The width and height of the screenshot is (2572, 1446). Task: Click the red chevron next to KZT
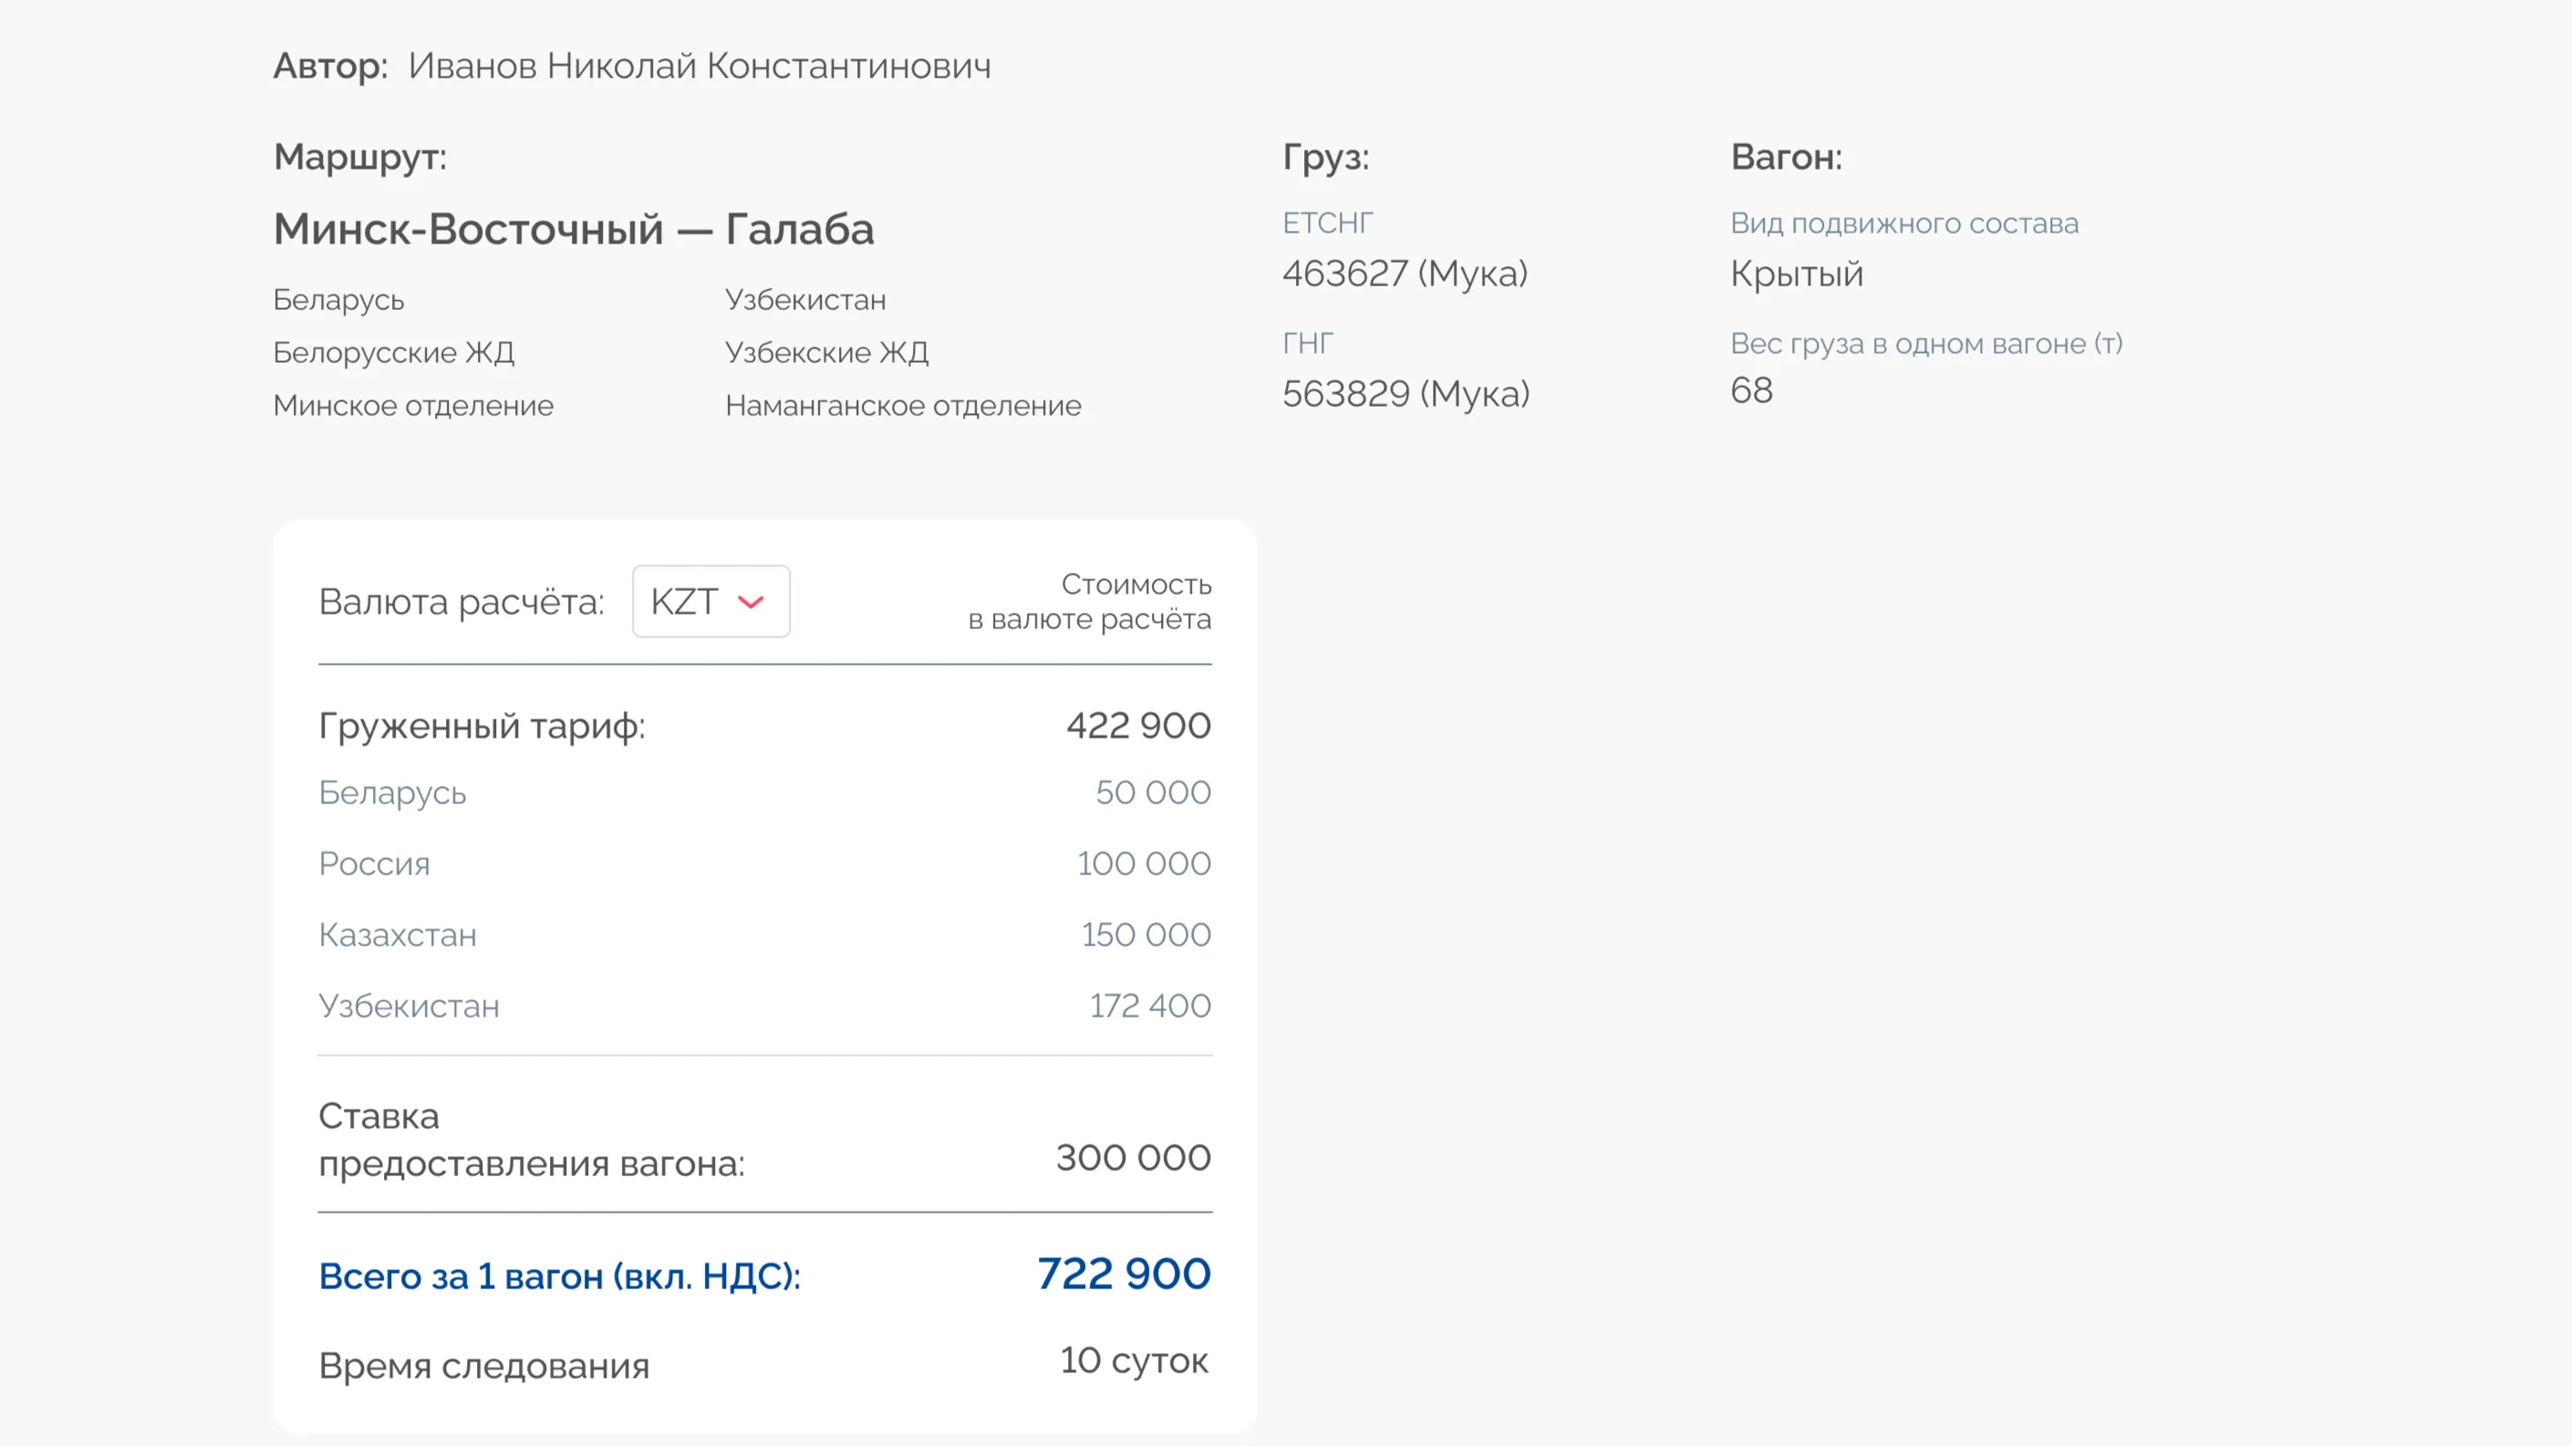[x=751, y=602]
